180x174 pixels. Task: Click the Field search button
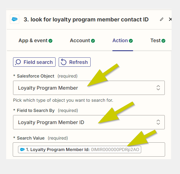coord(34,62)
